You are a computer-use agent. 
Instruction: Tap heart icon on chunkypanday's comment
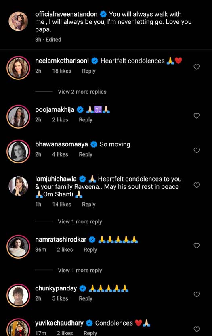coord(197,294)
